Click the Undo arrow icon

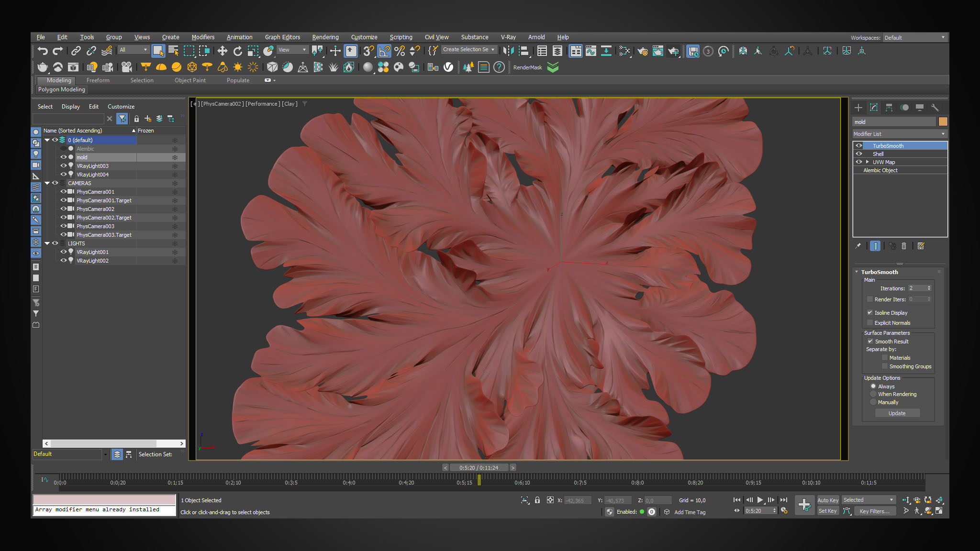click(43, 51)
